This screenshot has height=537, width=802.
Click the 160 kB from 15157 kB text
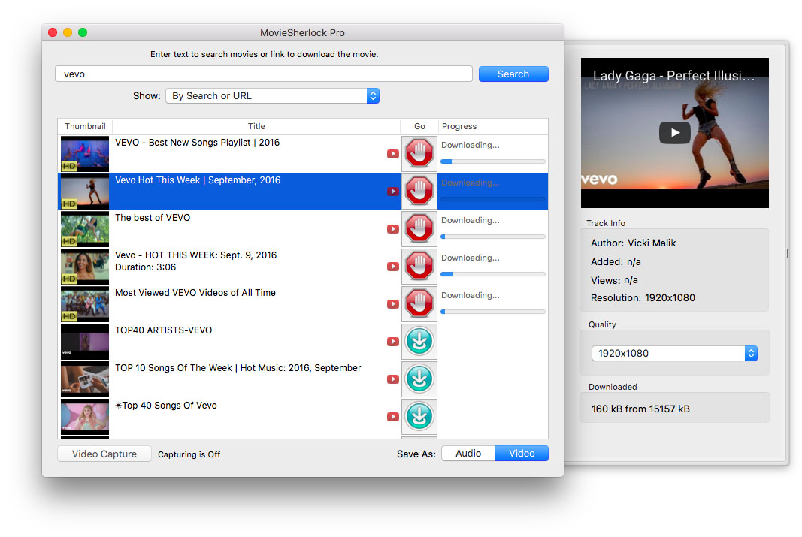[640, 409]
